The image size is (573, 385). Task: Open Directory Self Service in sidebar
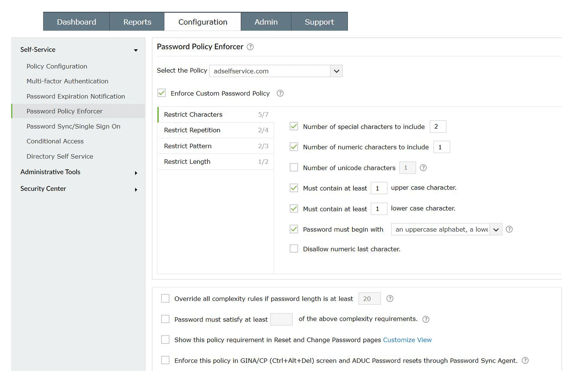pyautogui.click(x=60, y=156)
